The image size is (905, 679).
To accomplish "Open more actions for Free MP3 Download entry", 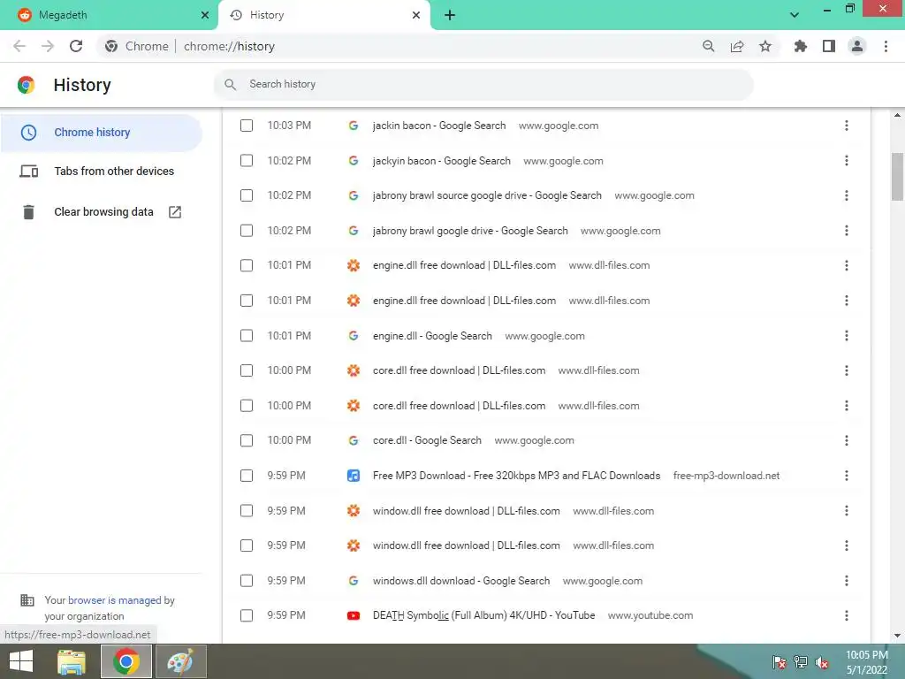I will (x=846, y=476).
